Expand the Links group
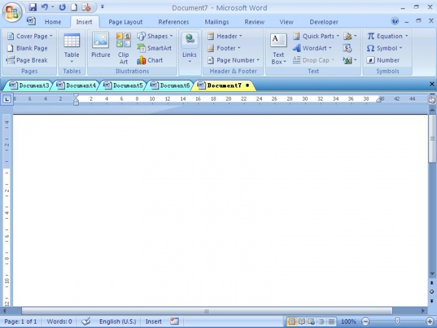Image resolution: width=437 pixels, height=328 pixels. pos(190,48)
